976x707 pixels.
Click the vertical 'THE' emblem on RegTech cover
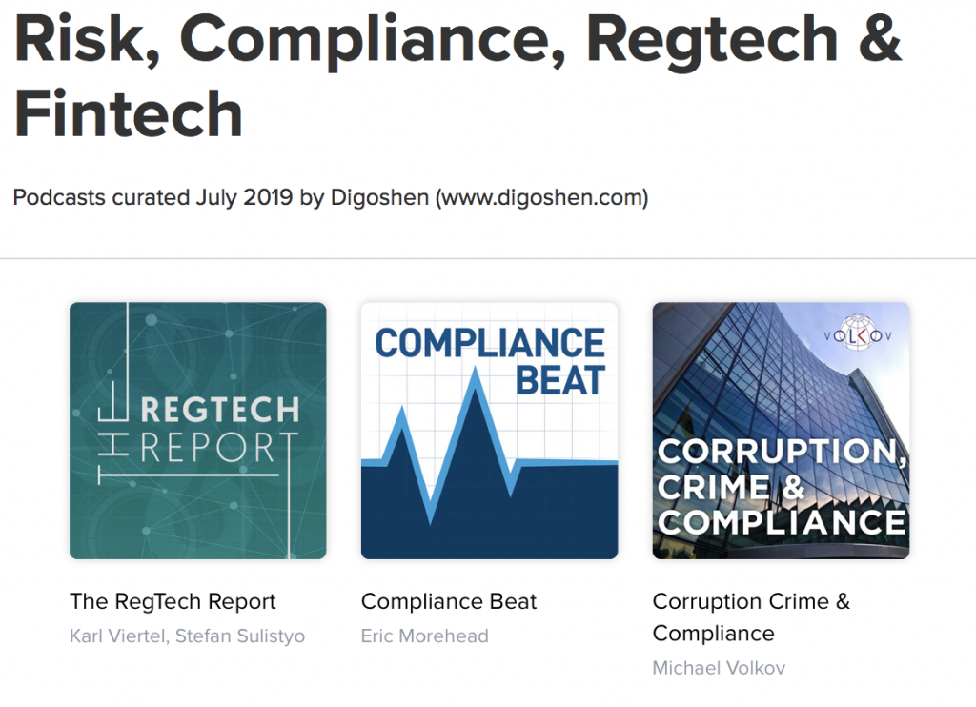coord(113,433)
